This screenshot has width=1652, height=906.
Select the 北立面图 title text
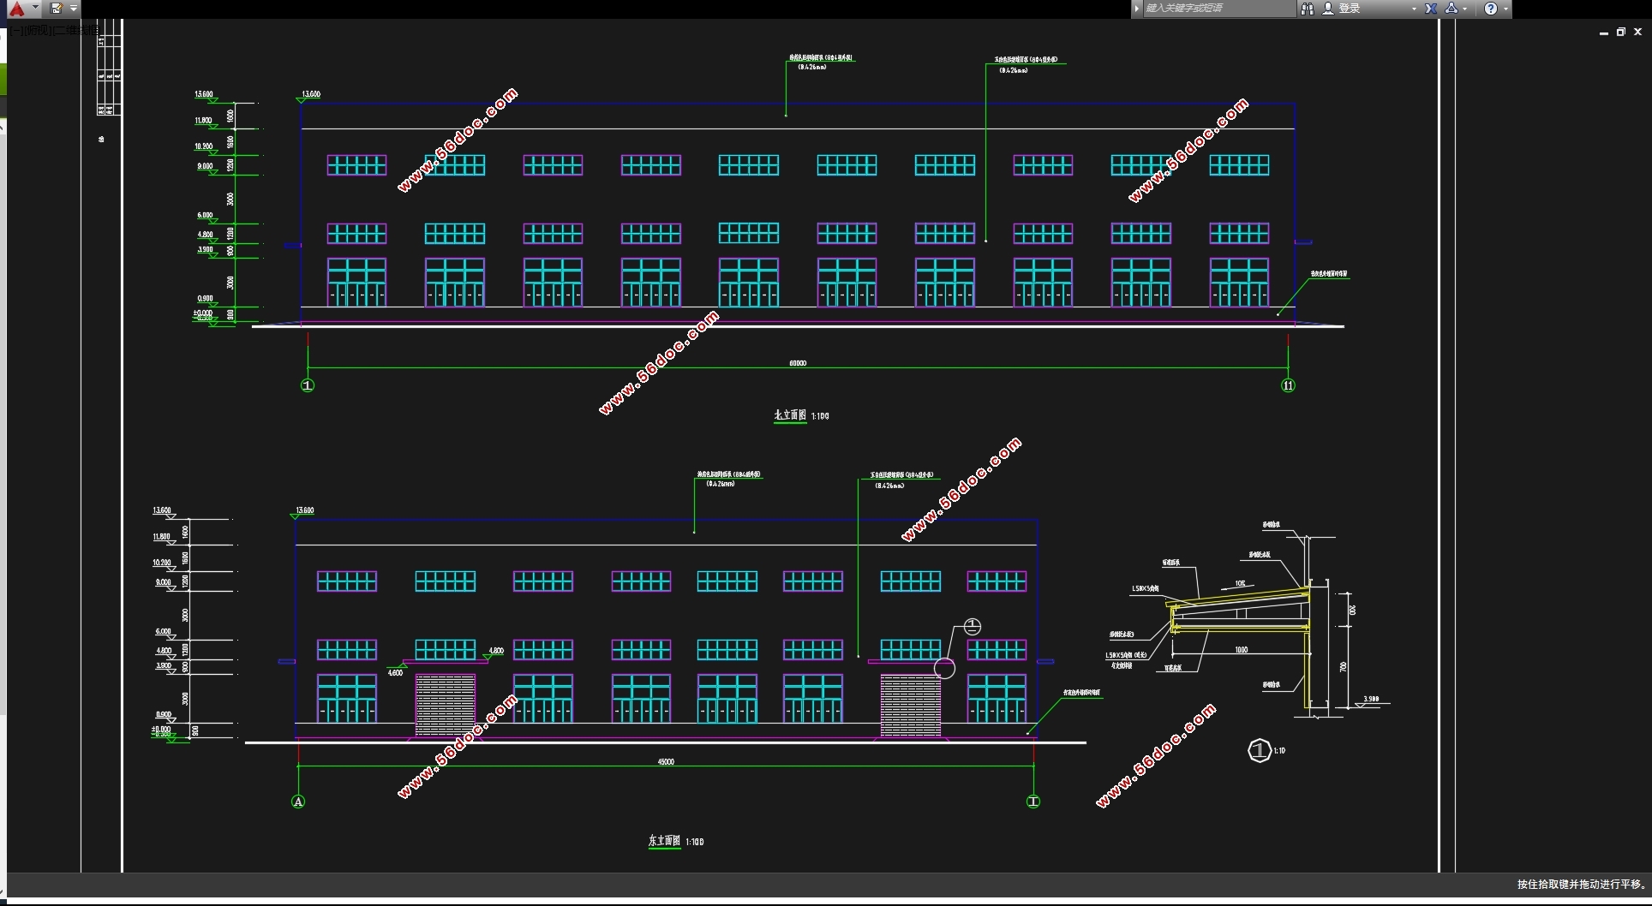(x=790, y=415)
